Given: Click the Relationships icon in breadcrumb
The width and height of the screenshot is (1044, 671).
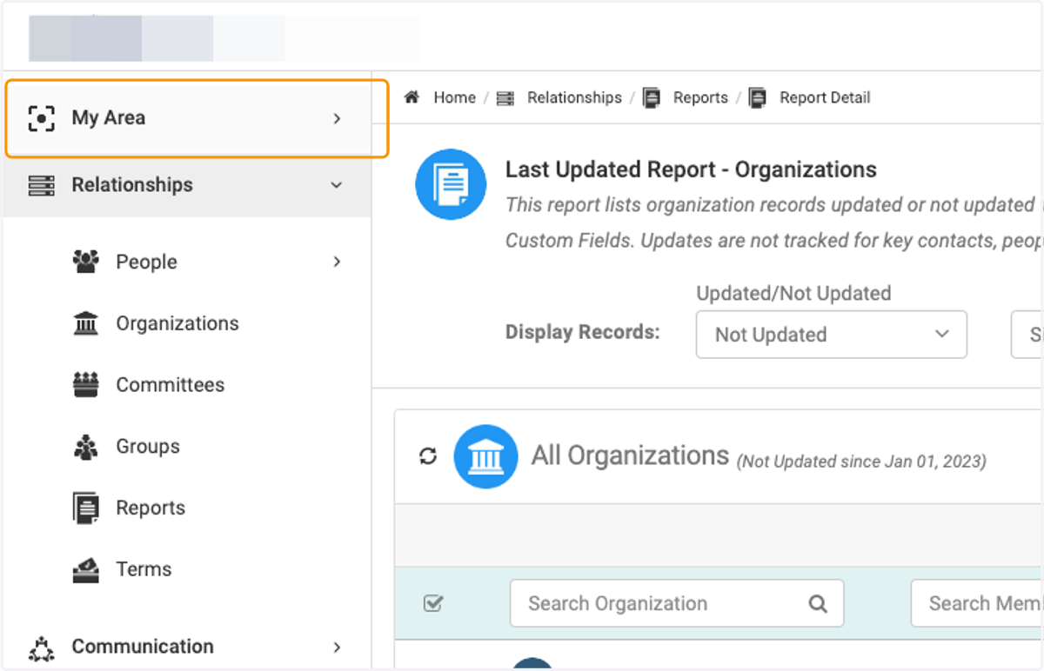Looking at the screenshot, I should tap(505, 98).
